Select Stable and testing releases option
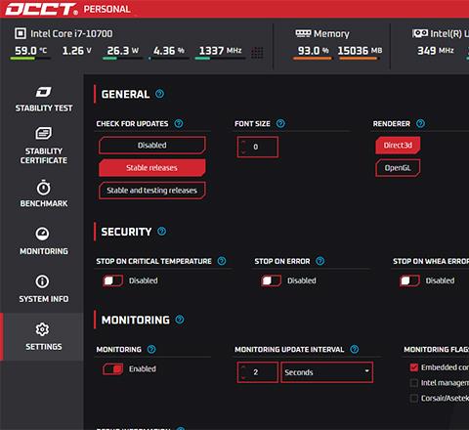This screenshot has height=430, width=469. 152,191
